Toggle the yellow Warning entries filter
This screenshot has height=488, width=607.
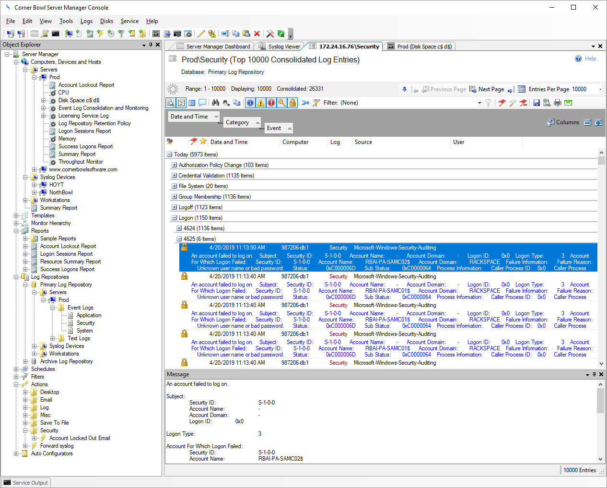261,103
